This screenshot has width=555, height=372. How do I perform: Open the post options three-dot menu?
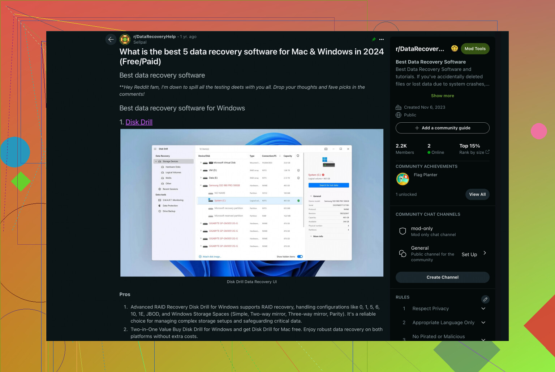coord(381,39)
